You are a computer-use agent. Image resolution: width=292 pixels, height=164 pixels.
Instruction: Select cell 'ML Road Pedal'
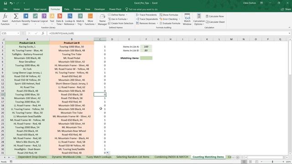click(x=72, y=58)
